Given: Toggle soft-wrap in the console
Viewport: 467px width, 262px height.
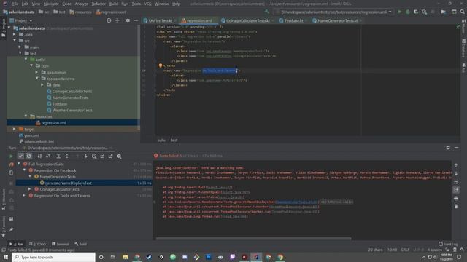Looking at the screenshot, I should (x=456, y=181).
